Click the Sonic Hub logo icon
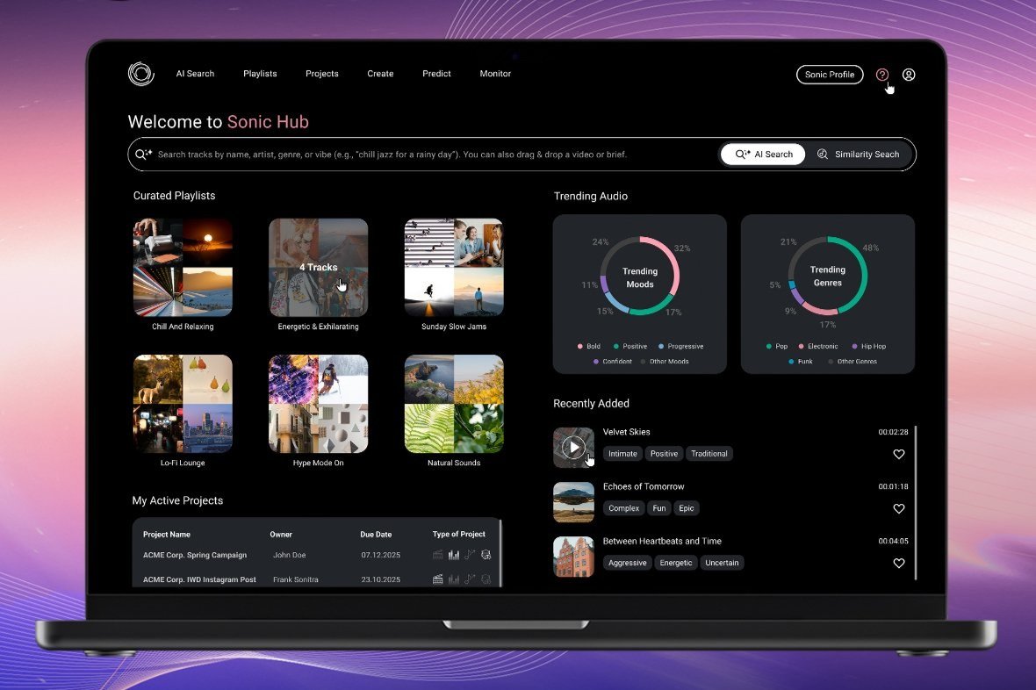 pyautogui.click(x=140, y=74)
